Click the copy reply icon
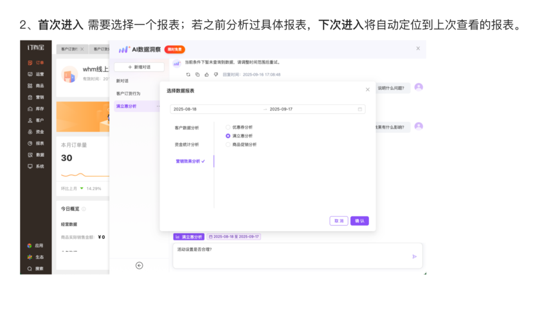The height and width of the screenshot is (311, 553). click(197, 75)
